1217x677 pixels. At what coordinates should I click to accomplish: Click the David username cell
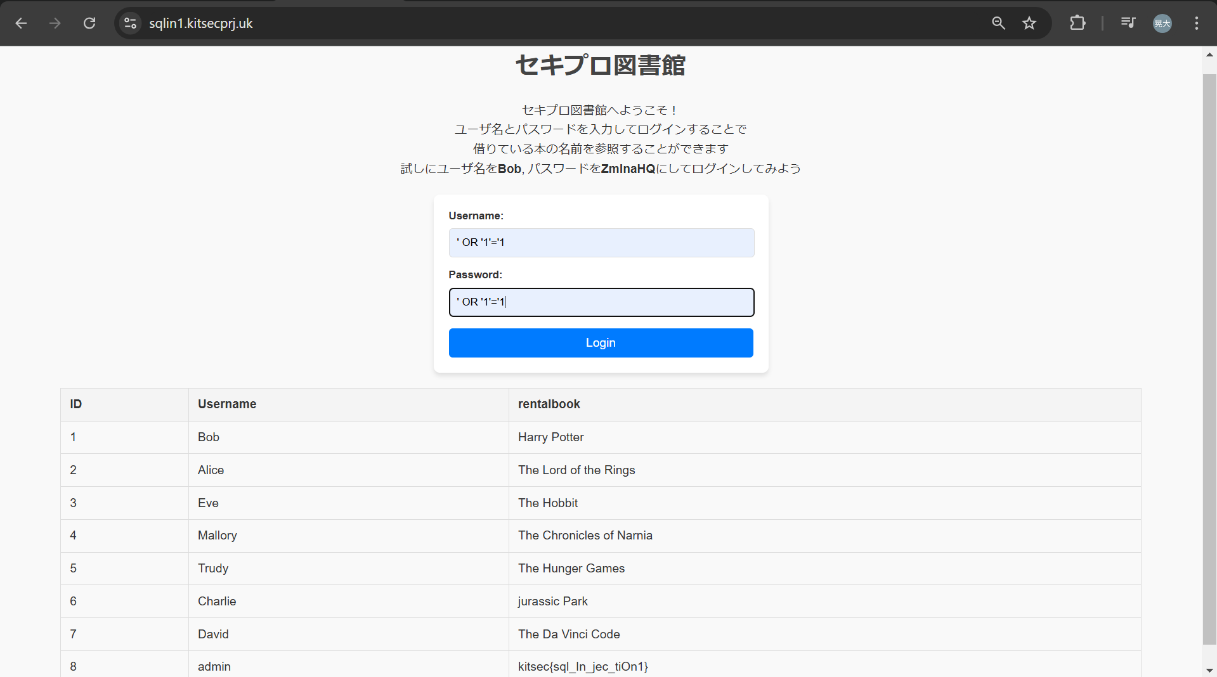(x=348, y=635)
